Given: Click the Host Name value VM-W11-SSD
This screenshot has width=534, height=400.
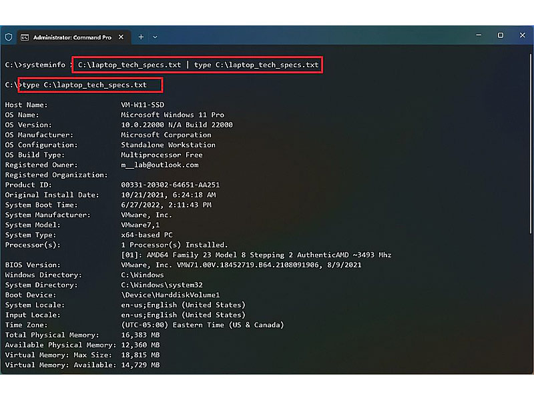Looking at the screenshot, I should (x=143, y=105).
